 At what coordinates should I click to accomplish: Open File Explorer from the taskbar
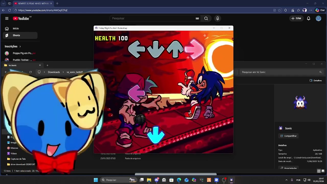pos(149,180)
